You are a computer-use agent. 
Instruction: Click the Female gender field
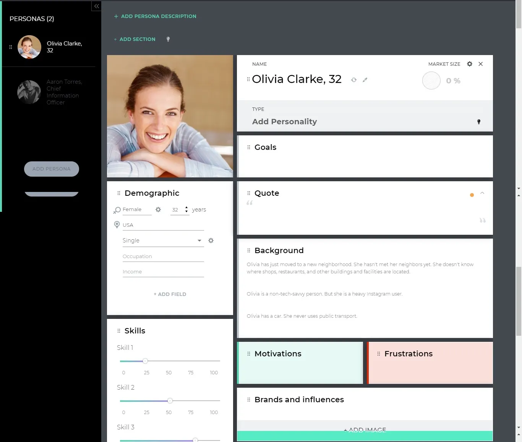(x=137, y=210)
